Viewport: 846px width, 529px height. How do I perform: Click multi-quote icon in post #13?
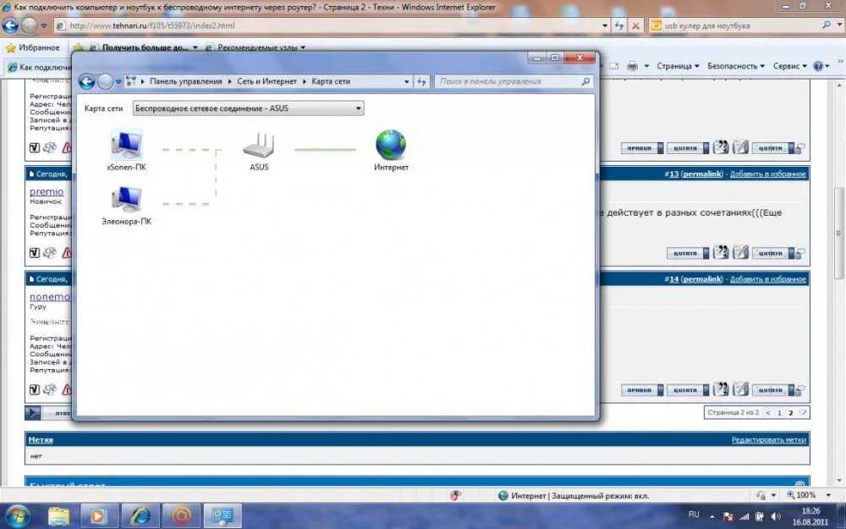[720, 252]
